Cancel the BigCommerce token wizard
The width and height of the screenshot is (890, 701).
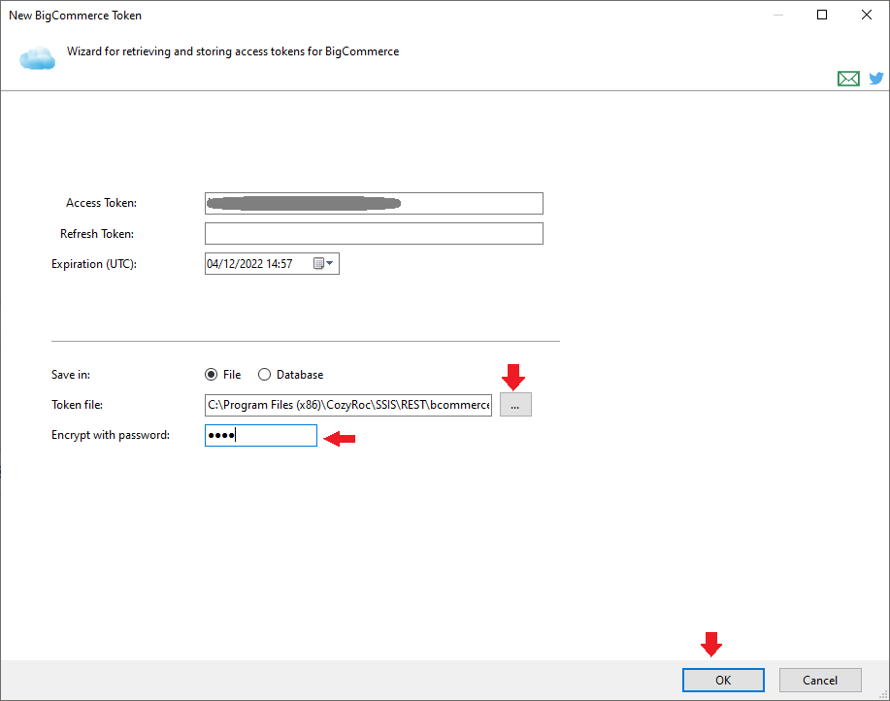tap(820, 680)
